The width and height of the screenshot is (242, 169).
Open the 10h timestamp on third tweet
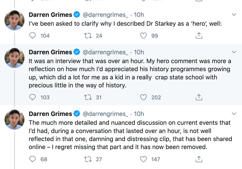click(x=139, y=114)
